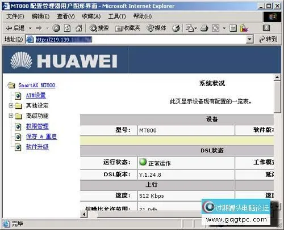Image resolution: width=284 pixels, height=230 pixels.
Task: Refresh the page with Refresh icon
Action: tap(67, 28)
